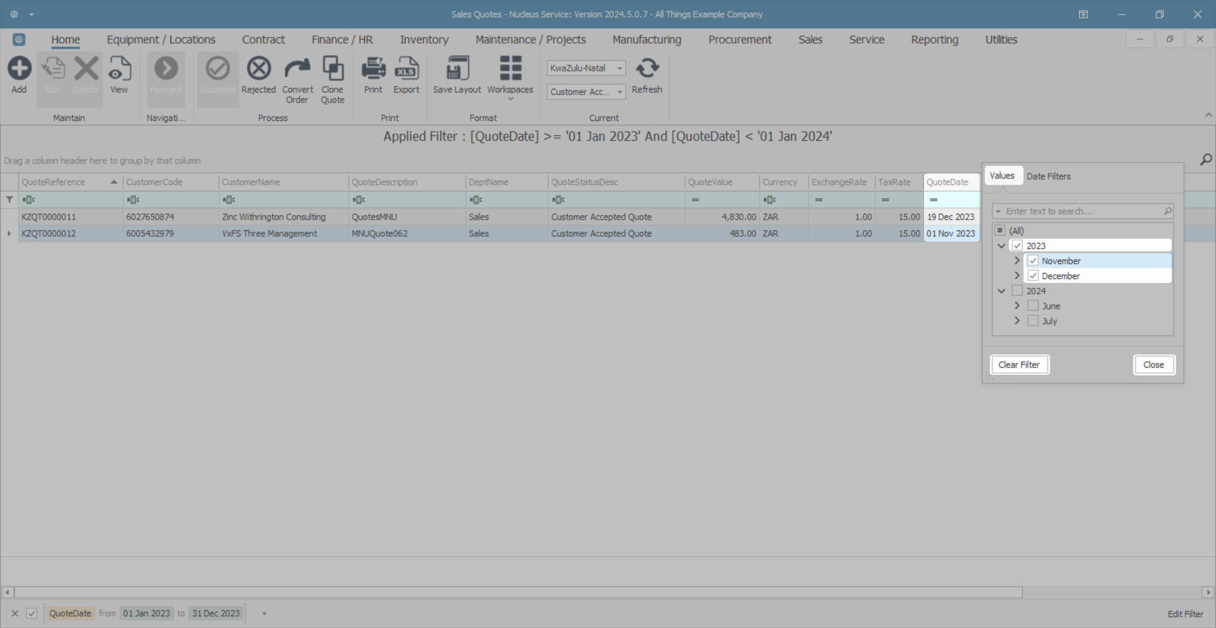
Task: Click the scroll right arrow
Action: click(x=1208, y=593)
